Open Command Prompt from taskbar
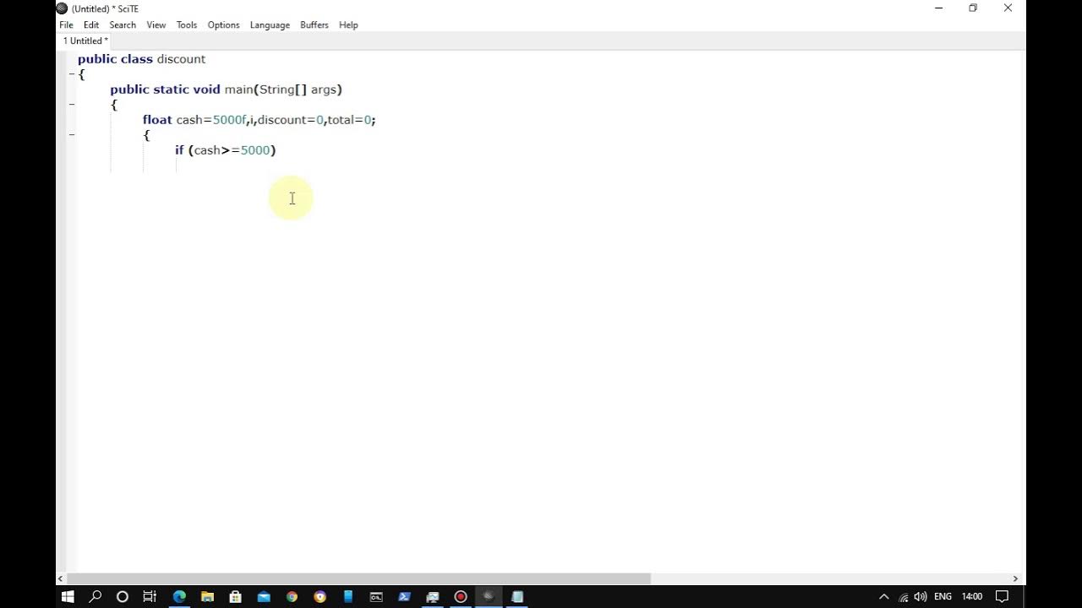This screenshot has width=1082, height=608. [x=376, y=596]
